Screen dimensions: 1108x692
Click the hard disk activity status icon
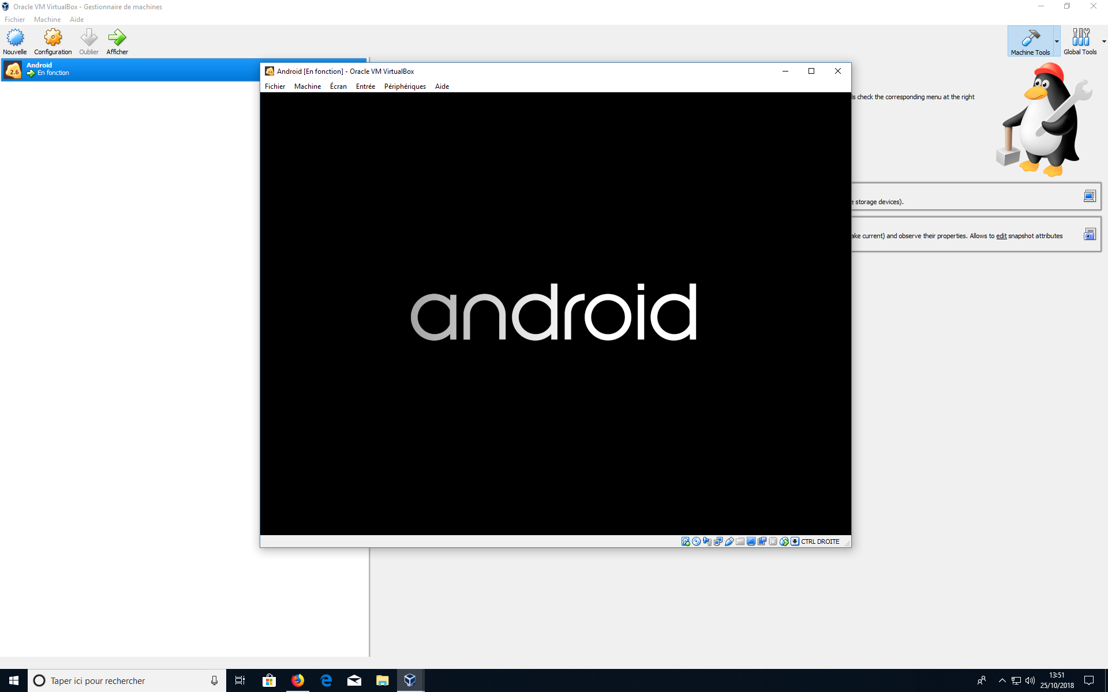(x=686, y=541)
